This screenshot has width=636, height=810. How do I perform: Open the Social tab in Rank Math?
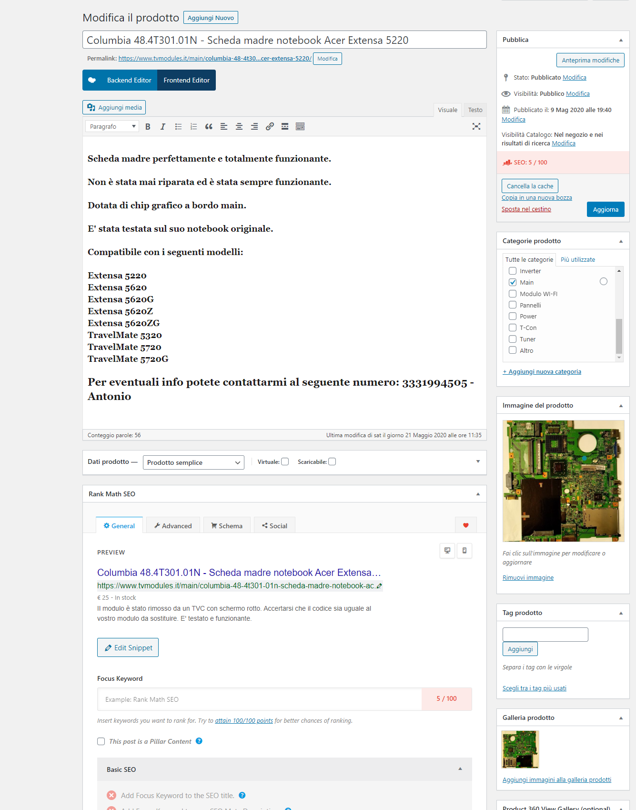274,525
